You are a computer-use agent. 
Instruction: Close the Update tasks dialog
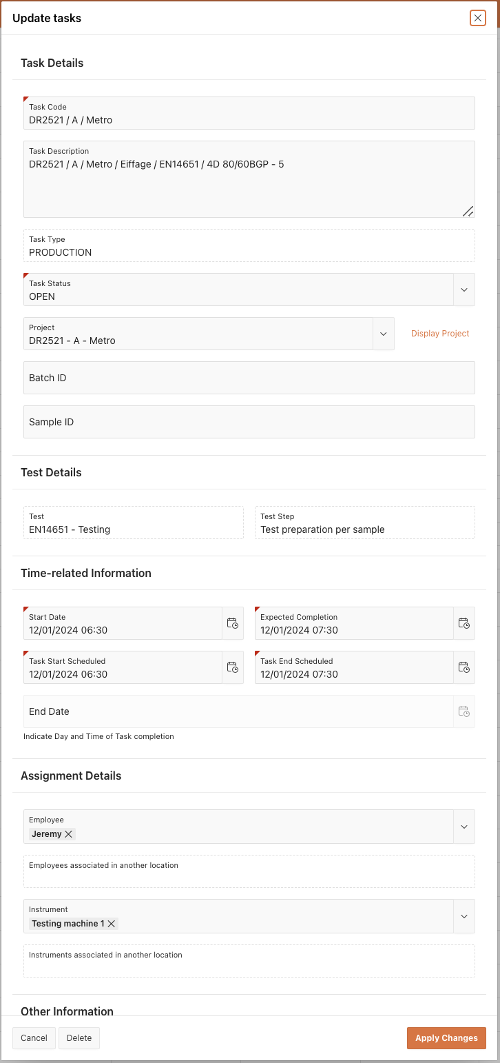[478, 18]
